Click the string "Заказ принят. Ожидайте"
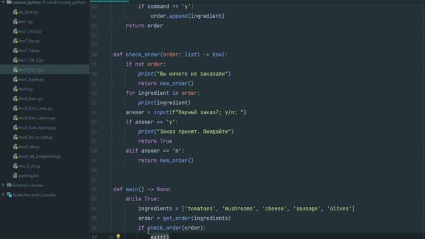The width and height of the screenshot is (425, 239). [193, 131]
